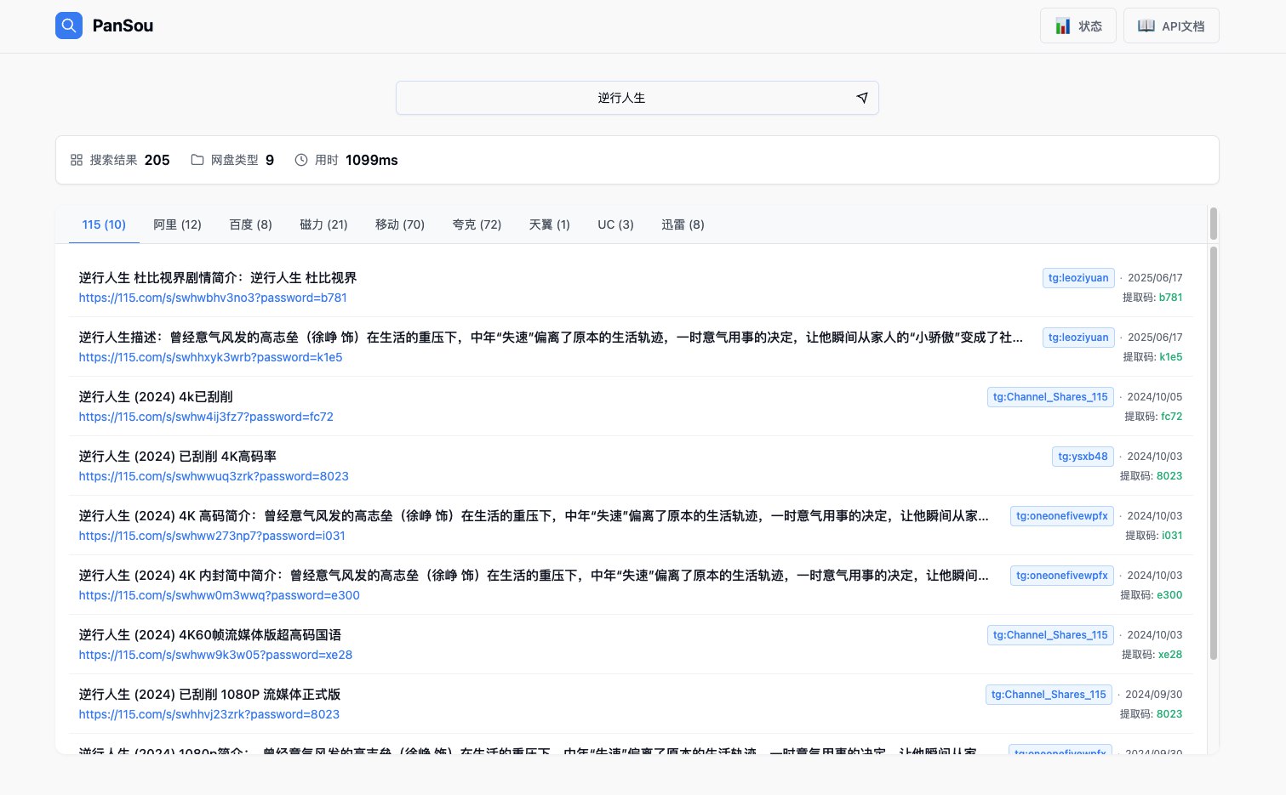Open the 115 link with password=fc72

point(206,417)
